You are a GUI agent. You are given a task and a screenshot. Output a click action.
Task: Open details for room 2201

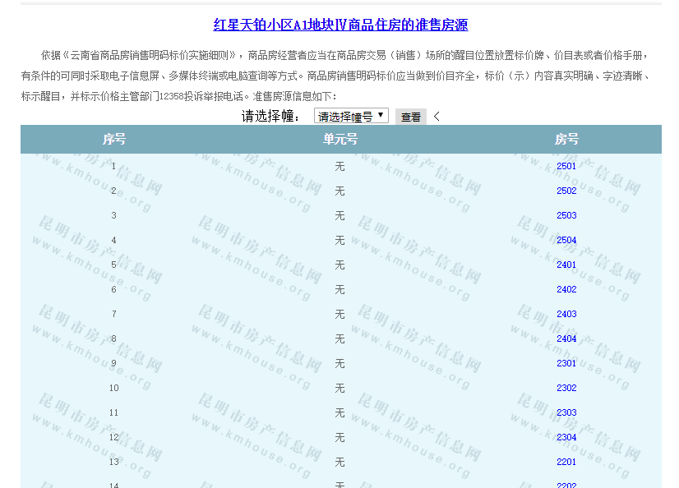coord(566,462)
